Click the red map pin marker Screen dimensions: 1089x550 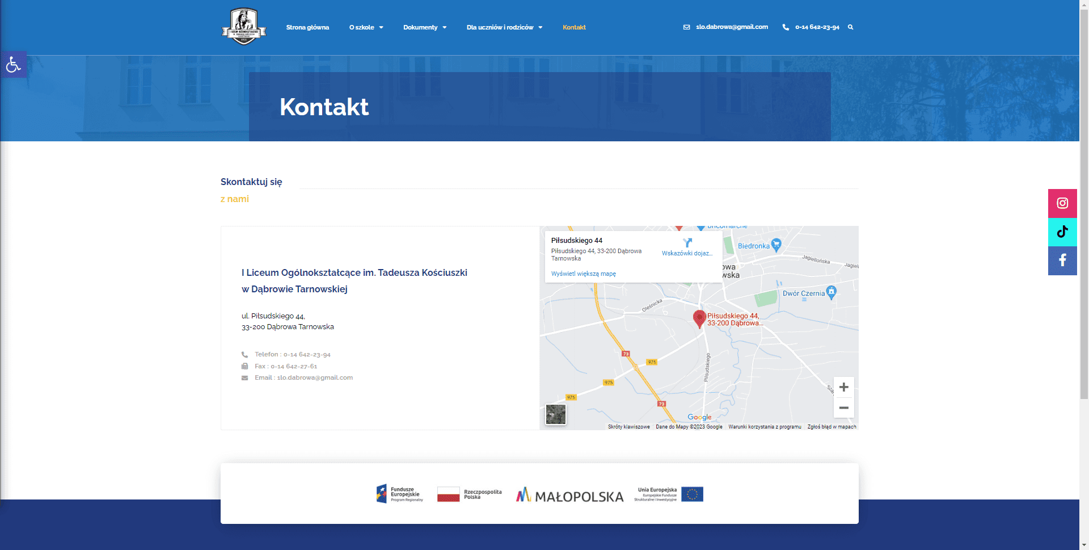(699, 318)
